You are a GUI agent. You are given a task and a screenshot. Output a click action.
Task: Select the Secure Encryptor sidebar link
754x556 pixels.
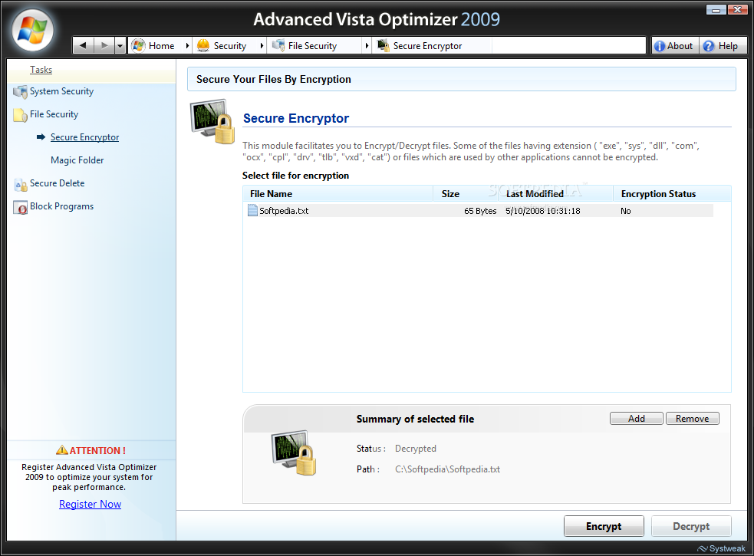[84, 137]
